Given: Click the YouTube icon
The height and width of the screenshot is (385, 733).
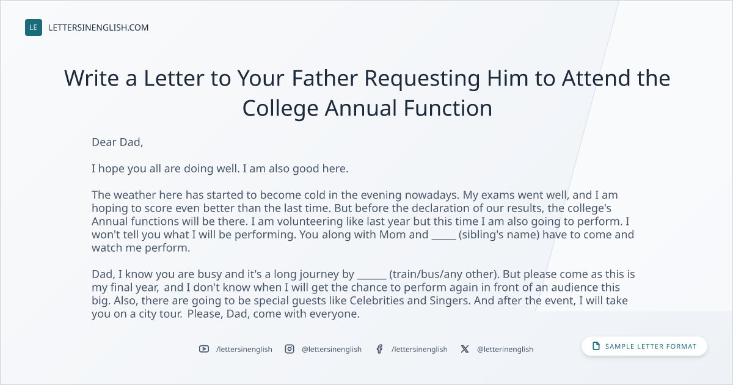Looking at the screenshot, I should tap(204, 349).
